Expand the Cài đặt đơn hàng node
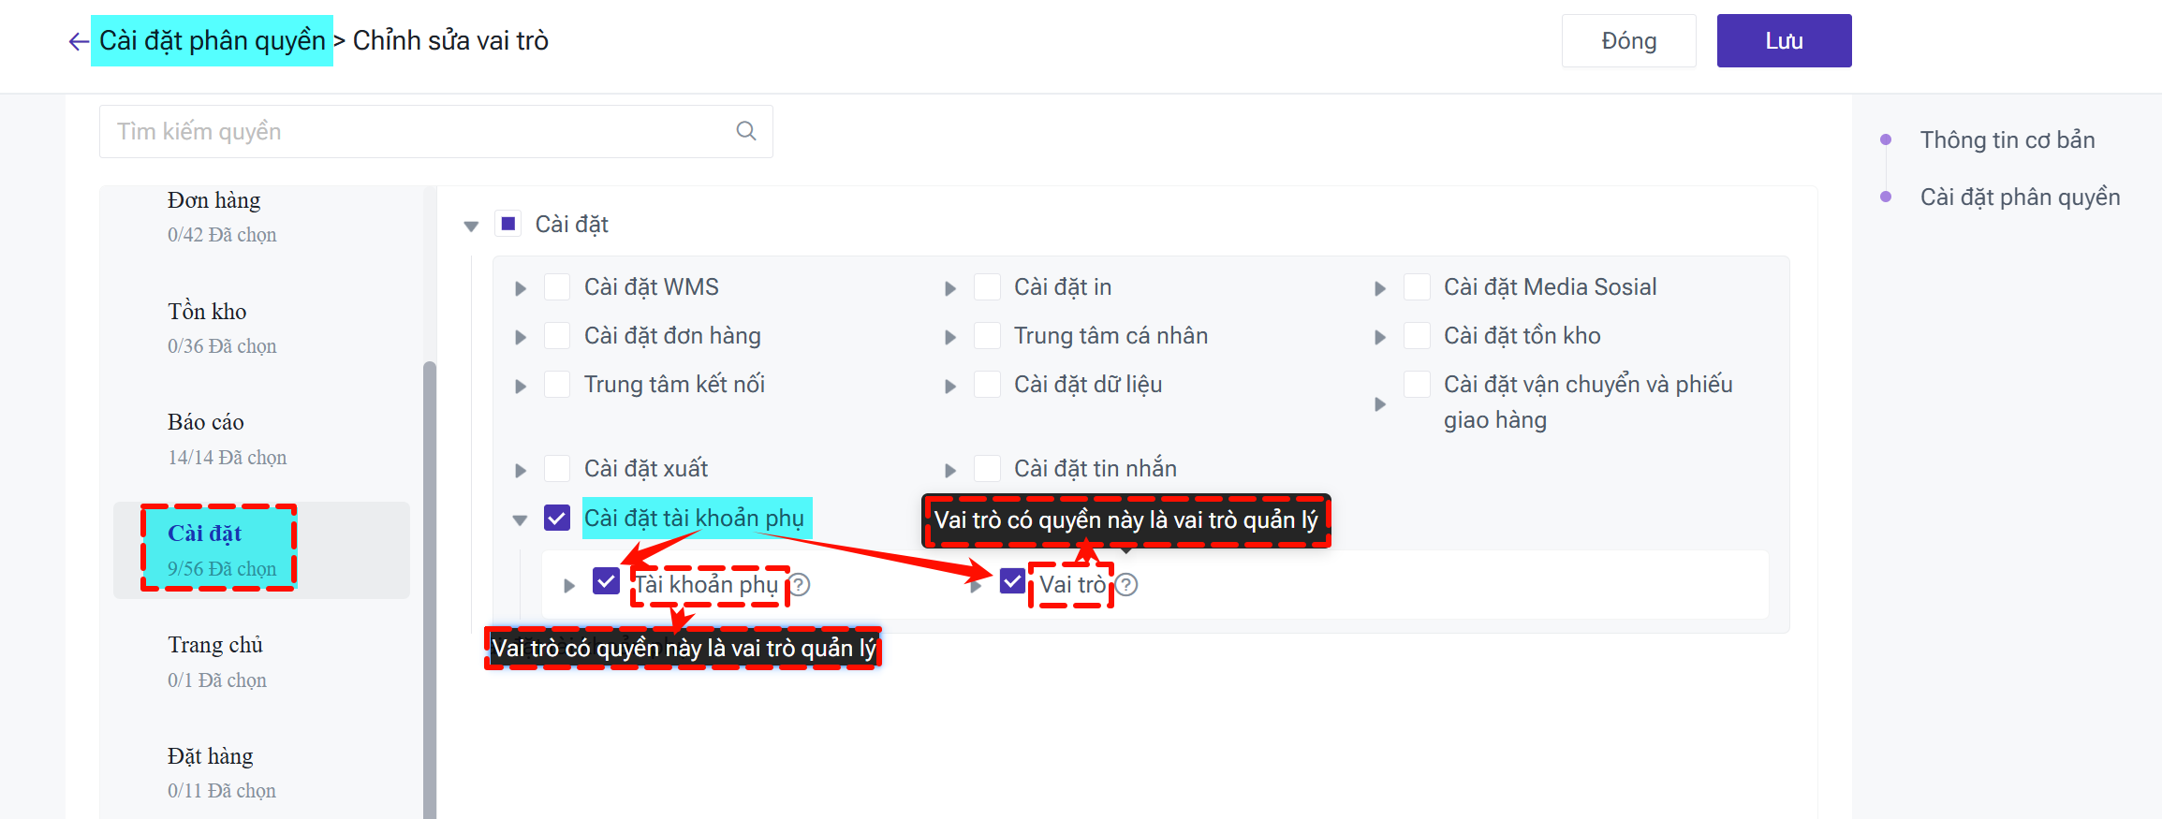The height and width of the screenshot is (819, 2162). 521,337
